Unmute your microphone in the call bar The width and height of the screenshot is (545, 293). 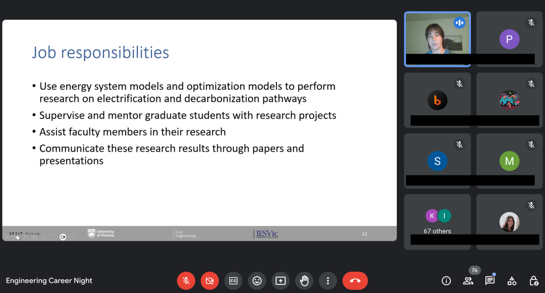[x=186, y=281]
